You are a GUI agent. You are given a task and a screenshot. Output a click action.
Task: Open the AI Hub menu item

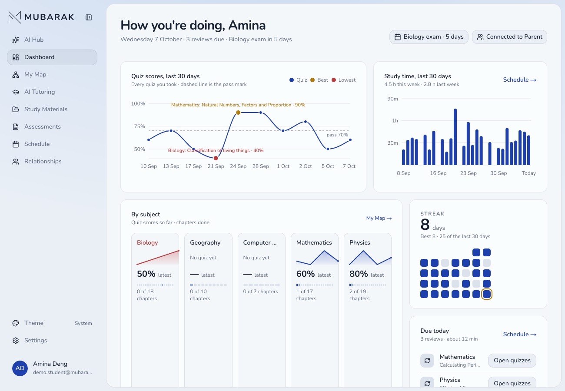coord(52,40)
